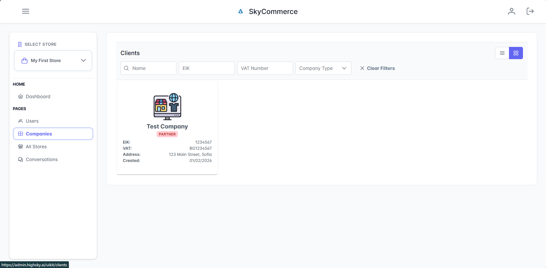Click the Select Store building icon

pyautogui.click(x=20, y=44)
